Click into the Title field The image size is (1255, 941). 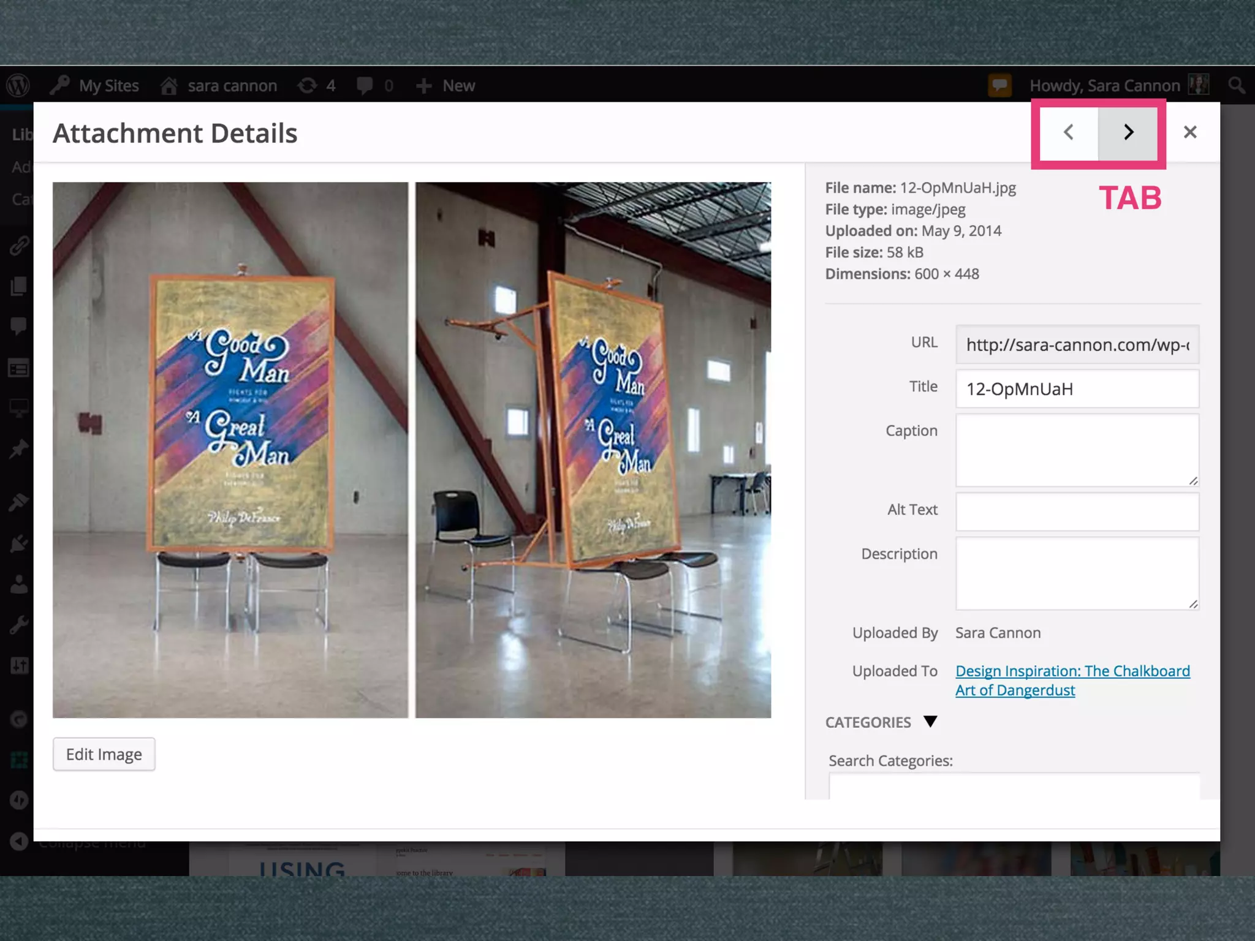1077,389
